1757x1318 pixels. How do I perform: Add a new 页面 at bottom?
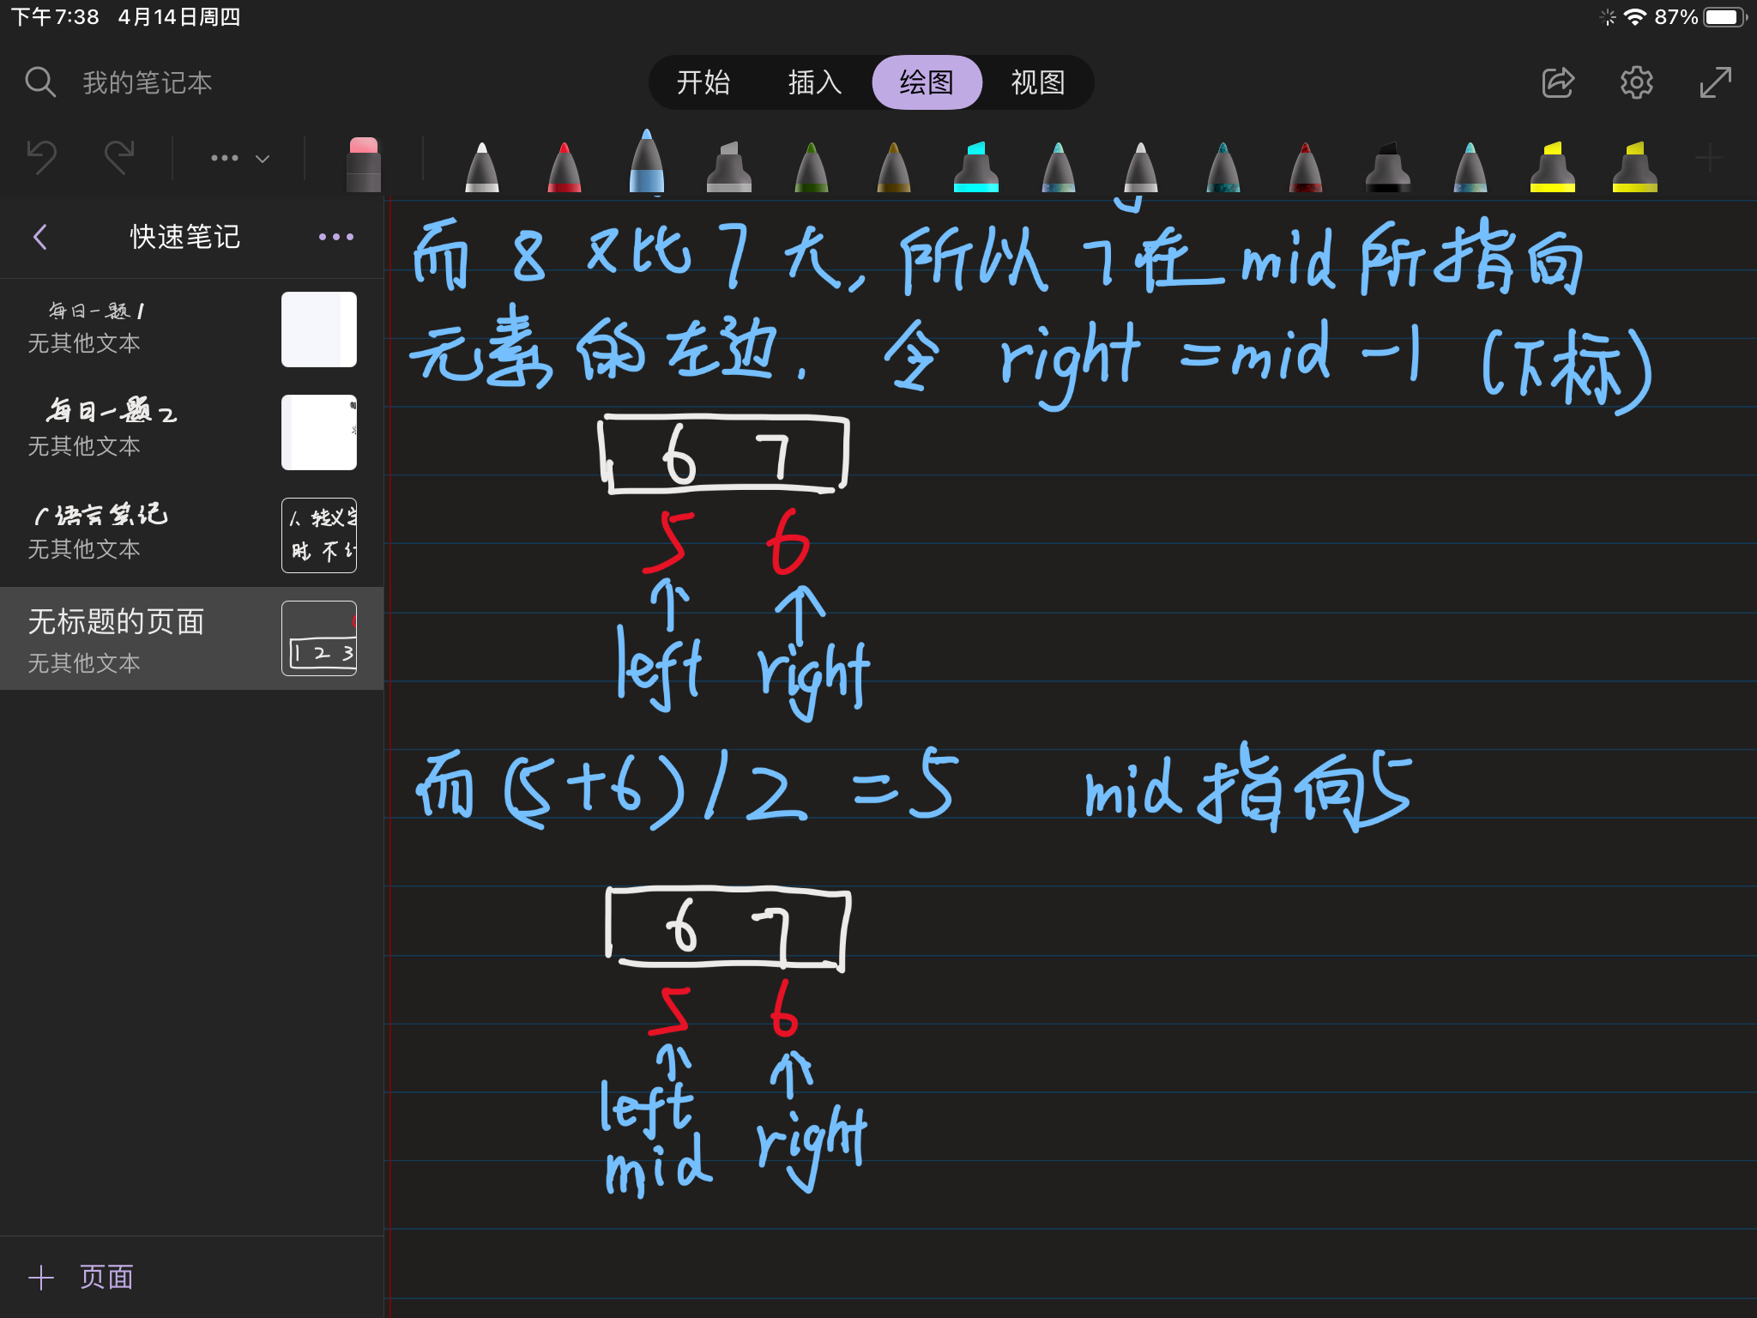tap(82, 1277)
